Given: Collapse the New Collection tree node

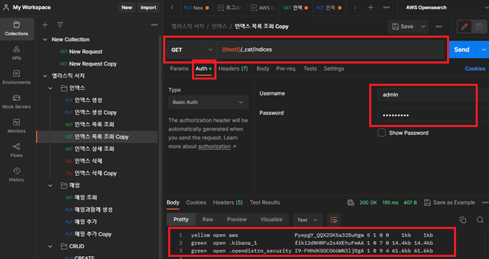Looking at the screenshot, I should point(45,40).
